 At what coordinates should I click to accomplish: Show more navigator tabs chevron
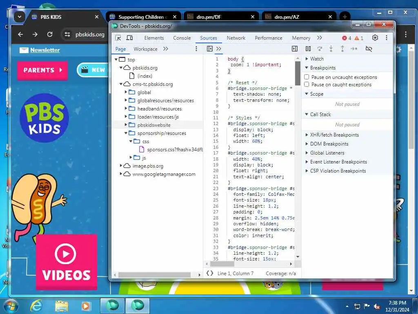pyautogui.click(x=166, y=49)
